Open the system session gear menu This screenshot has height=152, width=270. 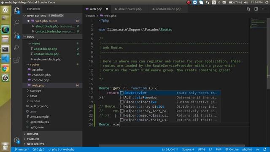pyautogui.click(x=267, y=3)
